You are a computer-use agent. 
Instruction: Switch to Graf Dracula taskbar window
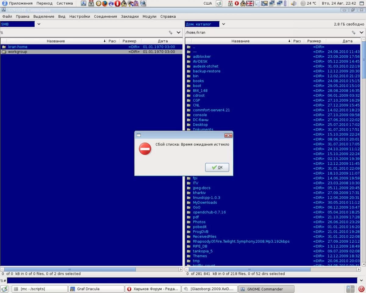pyautogui.click(x=96, y=289)
